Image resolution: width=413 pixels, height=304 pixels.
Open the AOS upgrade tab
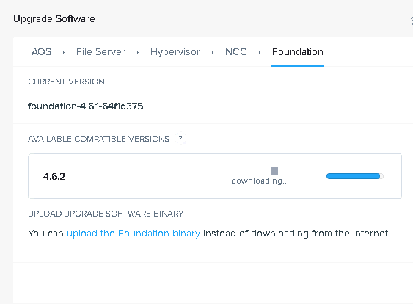(x=41, y=52)
